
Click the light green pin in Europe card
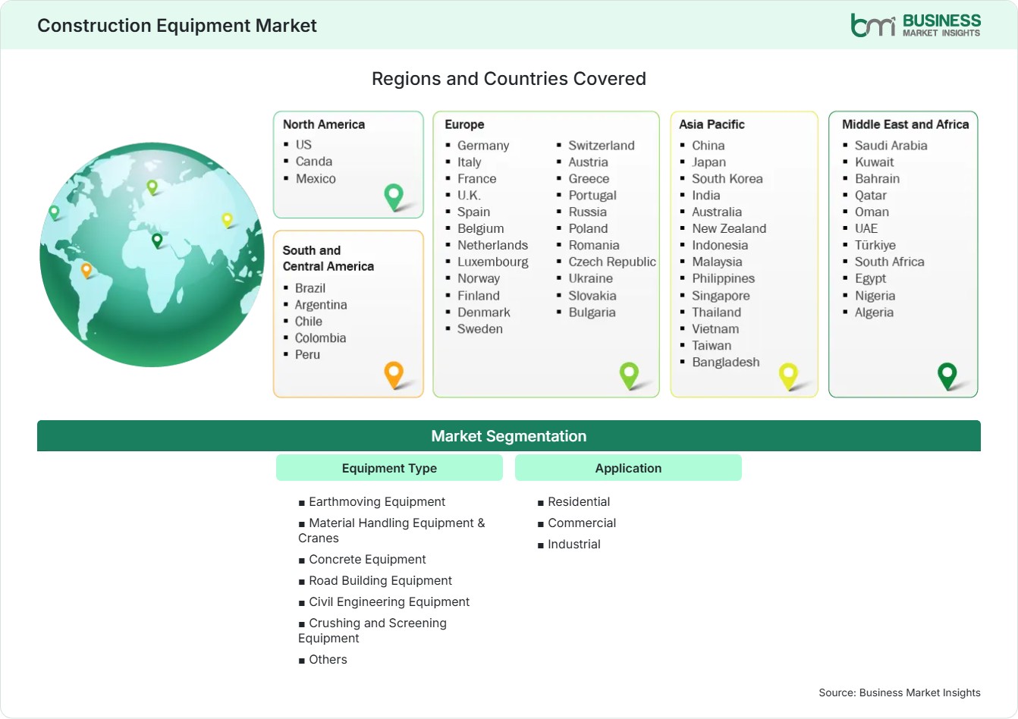[x=629, y=375]
